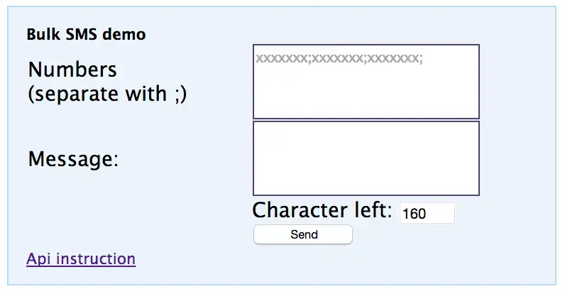Click the Message: label
This screenshot has width=565, height=294.
click(x=73, y=159)
